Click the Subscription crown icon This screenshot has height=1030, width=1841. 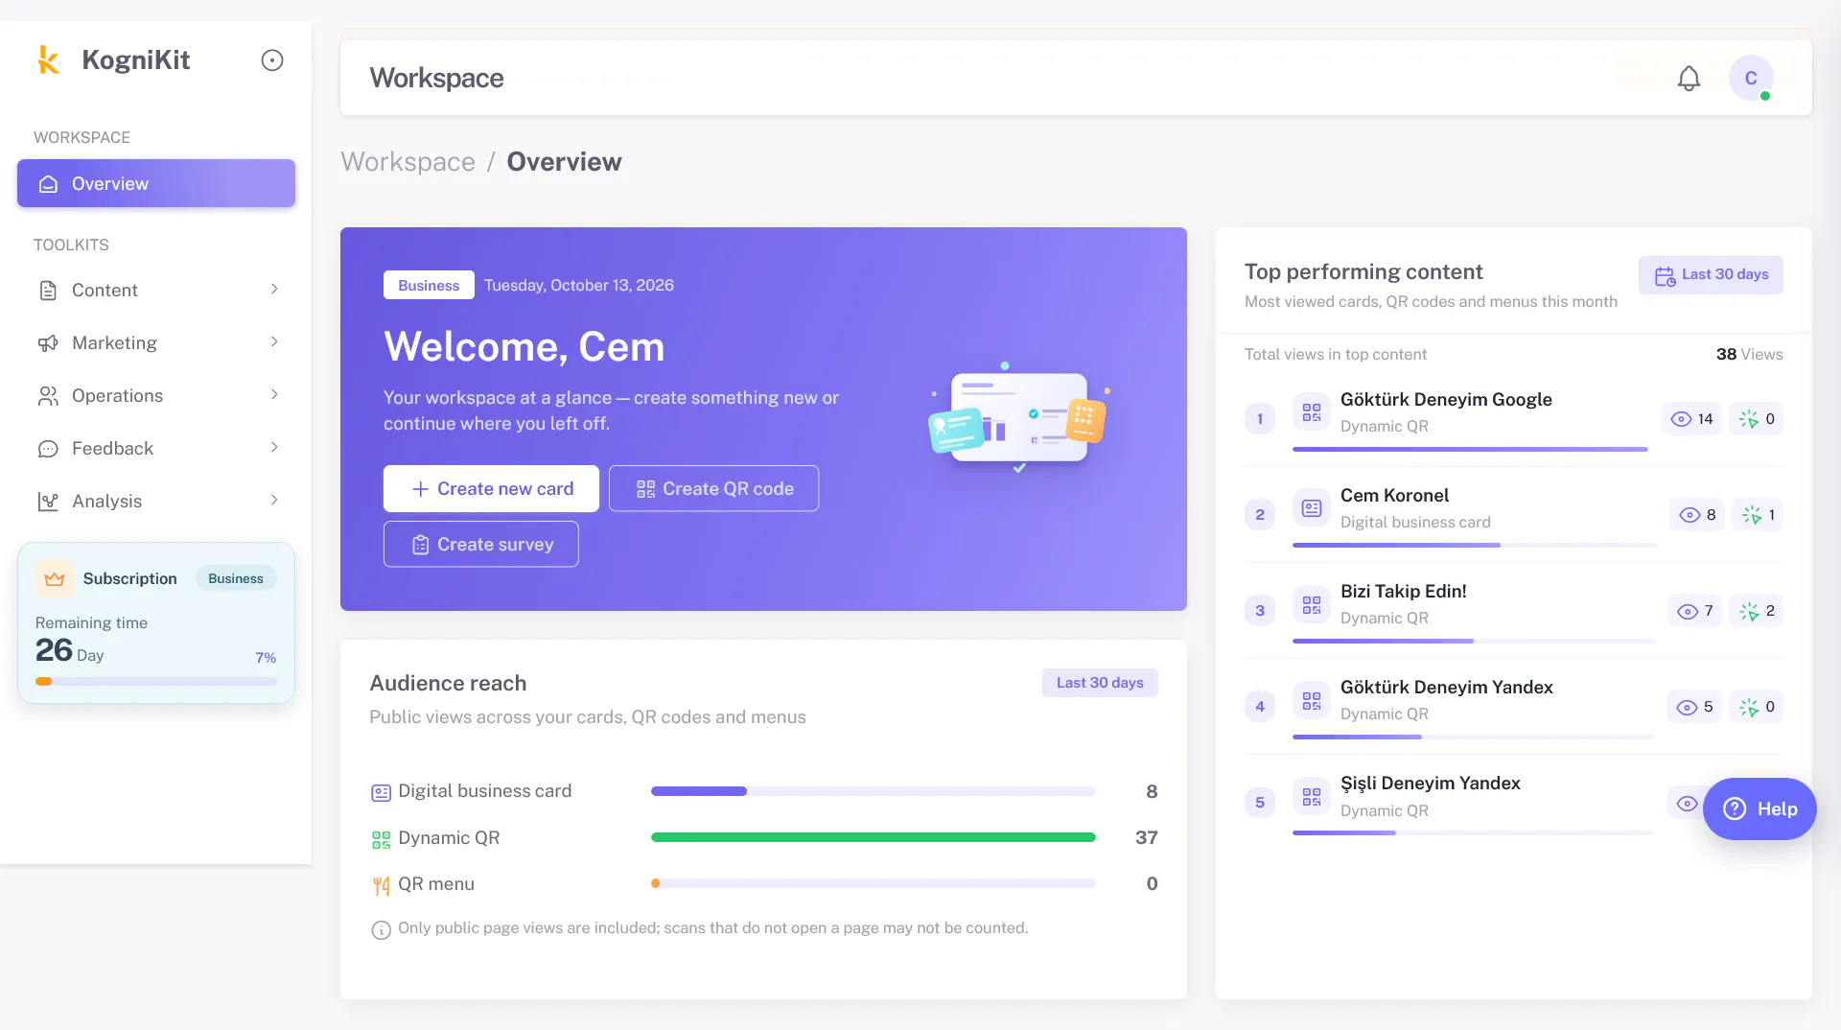pyautogui.click(x=55, y=578)
